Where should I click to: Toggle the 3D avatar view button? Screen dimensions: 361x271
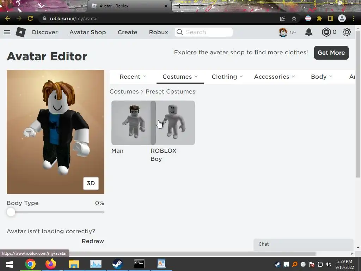pyautogui.click(x=91, y=183)
